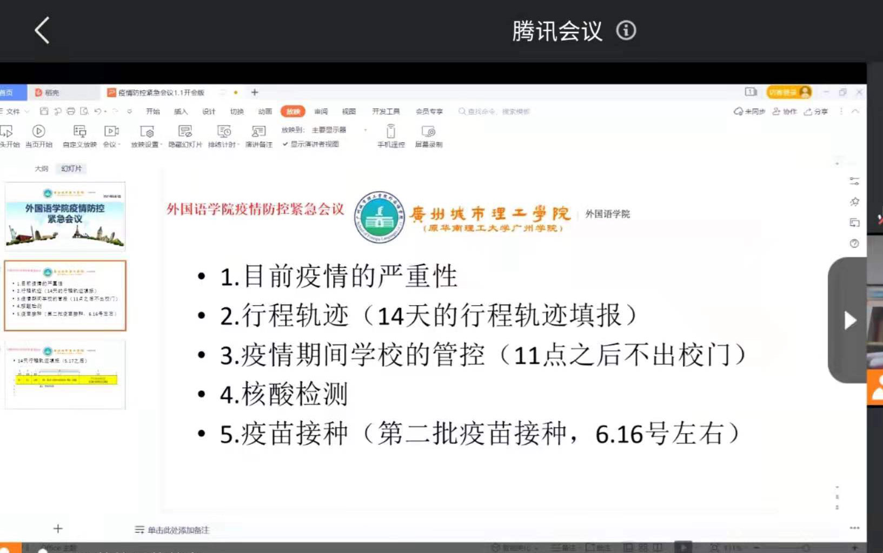883x553 pixels.
Task: Collapse the ribbon with the chevron
Action: click(x=855, y=111)
